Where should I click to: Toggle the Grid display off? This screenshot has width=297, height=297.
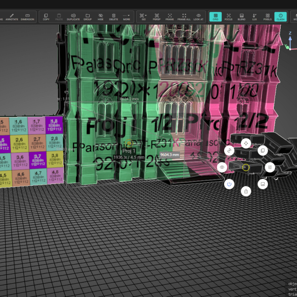coord(215,17)
